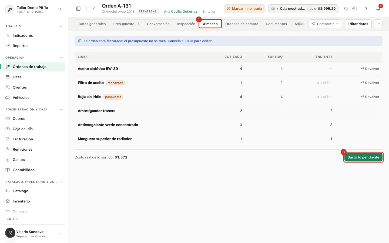389x243 pixels.
Task: Open Órdenes de compra tab
Action: click(242, 24)
